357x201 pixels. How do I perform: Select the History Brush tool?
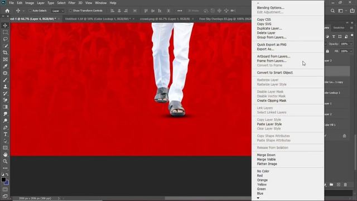click(x=5, y=93)
